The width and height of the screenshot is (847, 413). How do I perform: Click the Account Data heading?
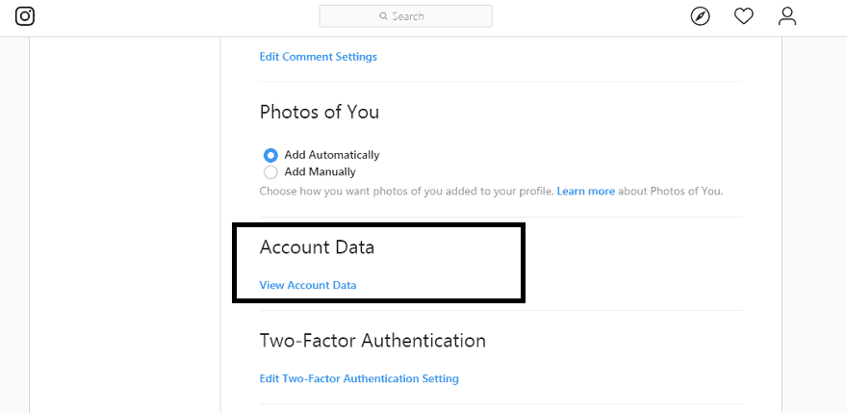point(317,247)
